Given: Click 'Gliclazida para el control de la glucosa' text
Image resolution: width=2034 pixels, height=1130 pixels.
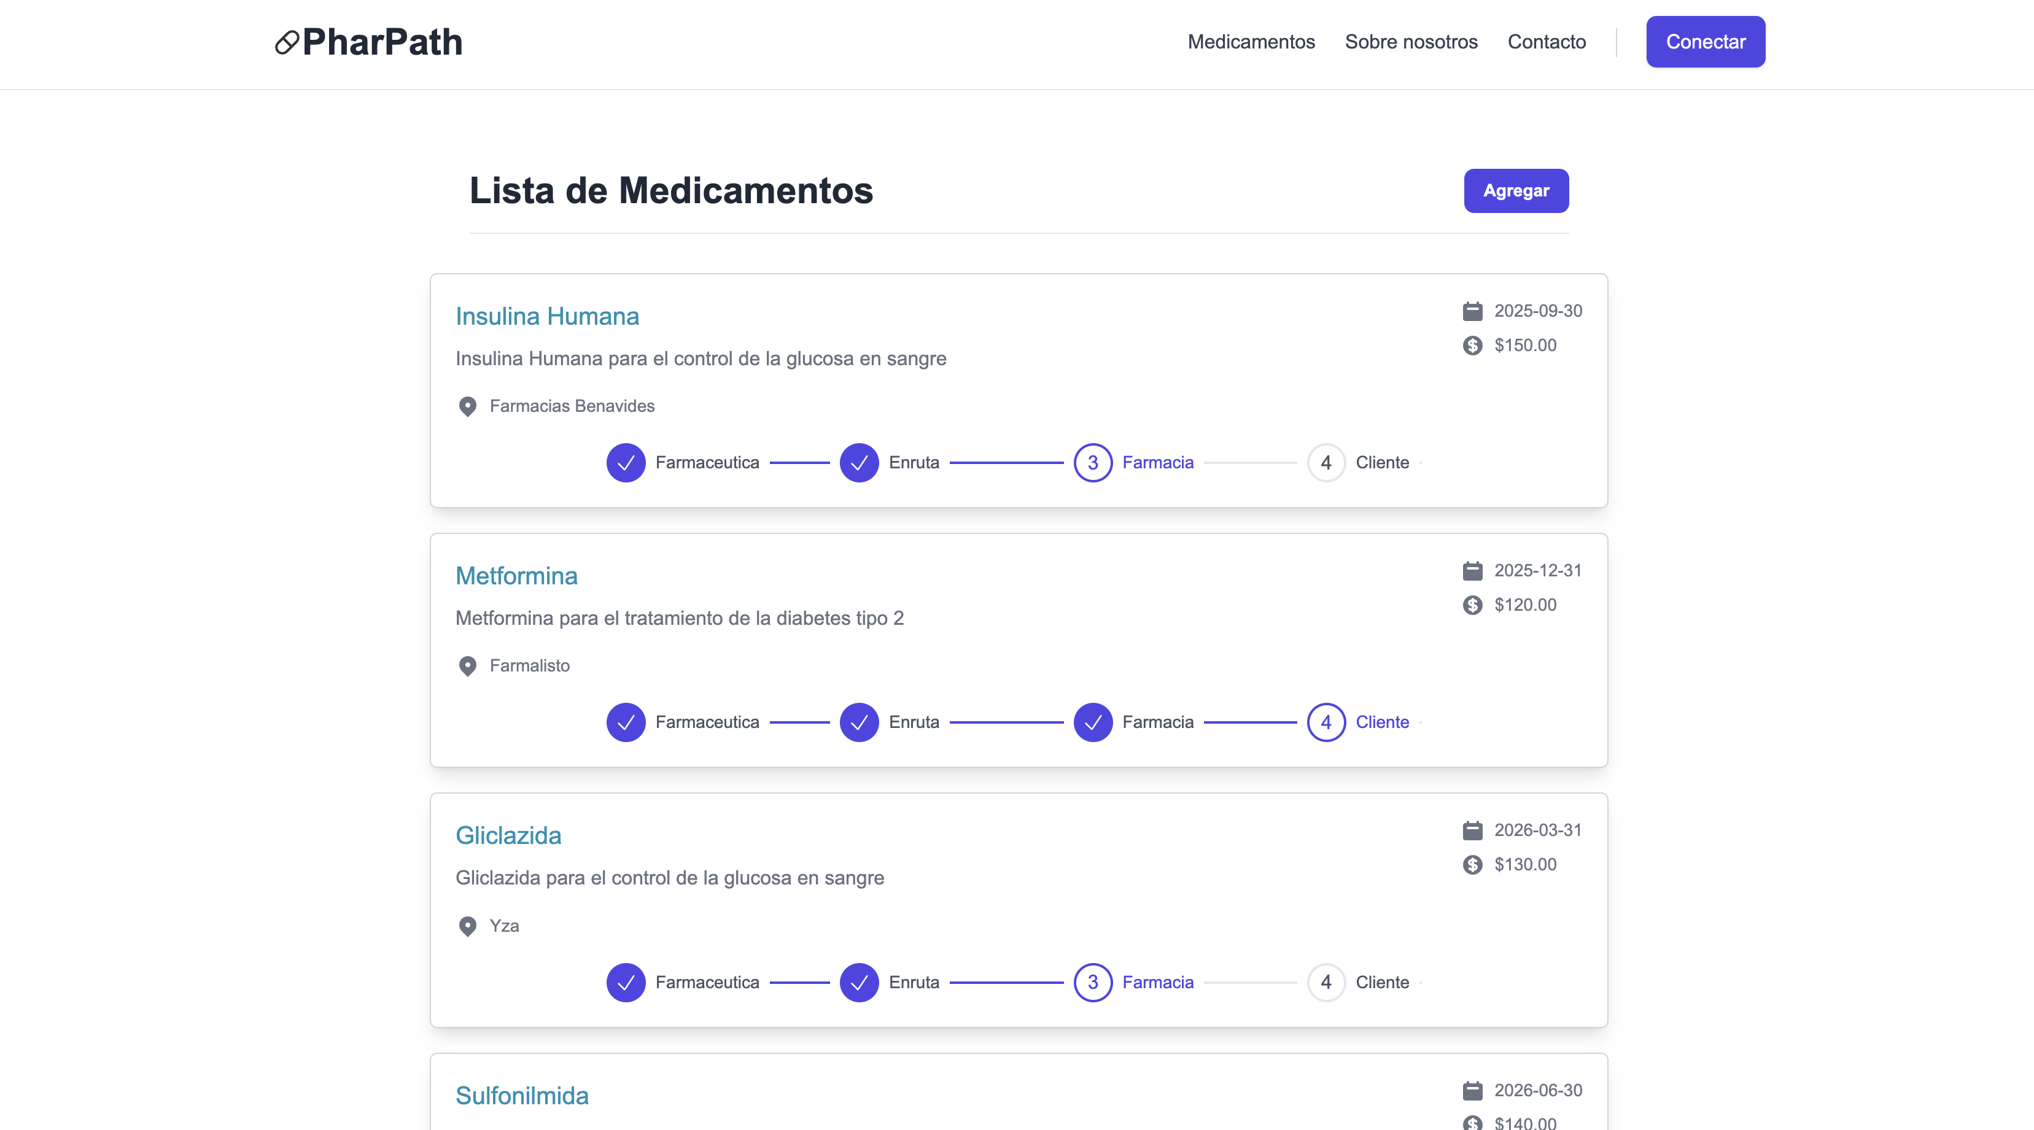Looking at the screenshot, I should (x=670, y=878).
